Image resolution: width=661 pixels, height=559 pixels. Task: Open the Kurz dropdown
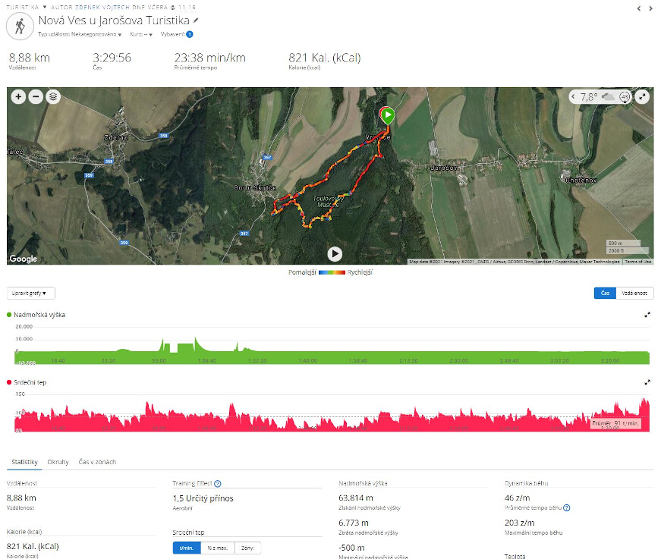click(x=141, y=34)
